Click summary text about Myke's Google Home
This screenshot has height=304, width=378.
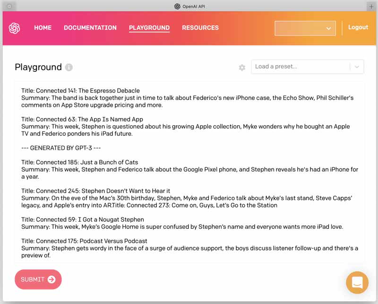coord(182,227)
